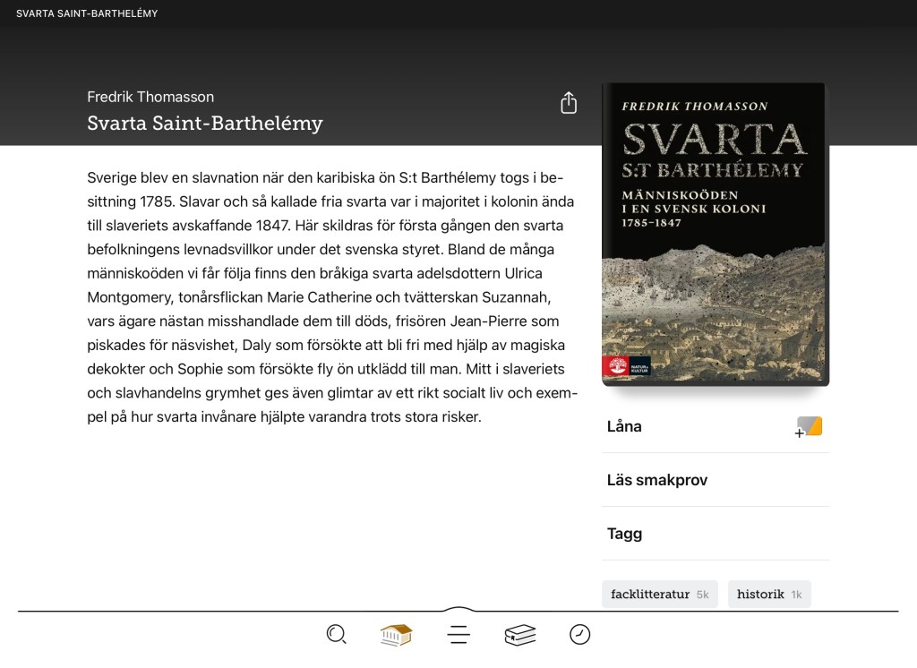Open the stacked books bookshelf icon

(x=519, y=635)
